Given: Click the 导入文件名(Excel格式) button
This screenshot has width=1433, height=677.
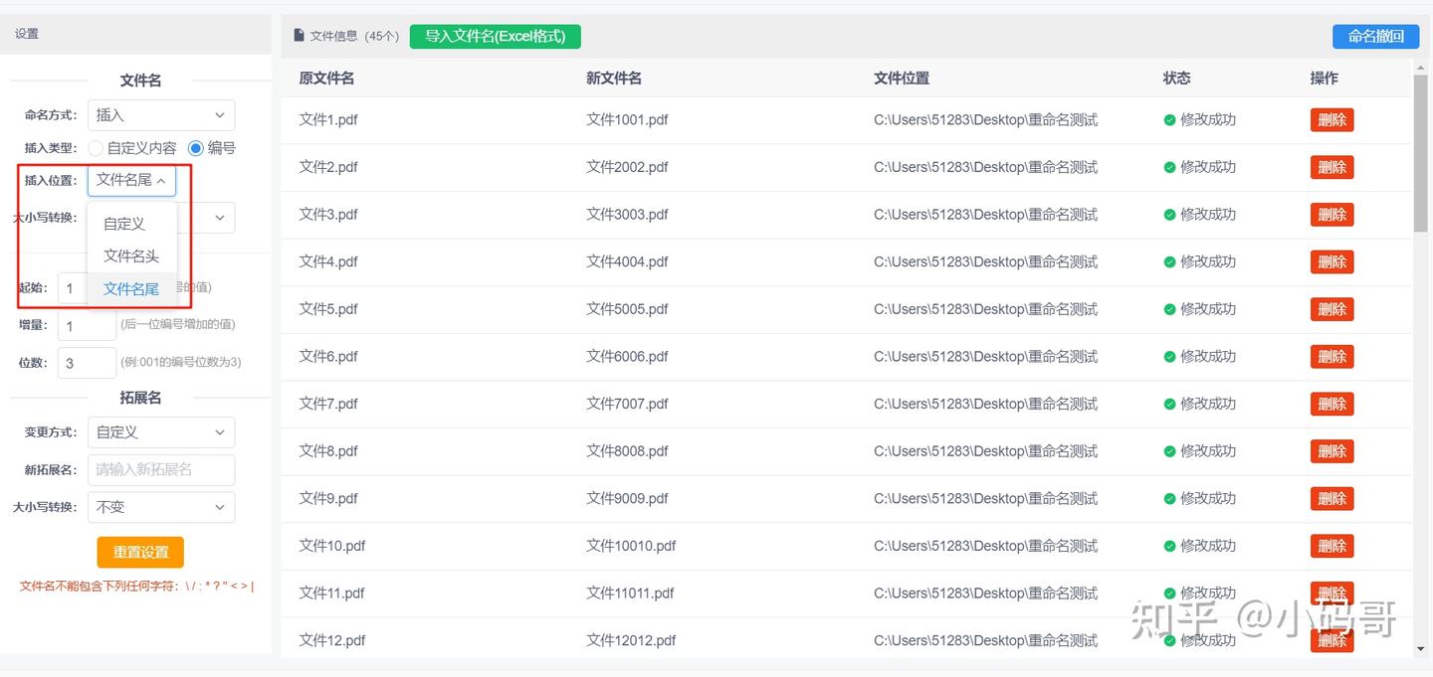Looking at the screenshot, I should tap(495, 37).
